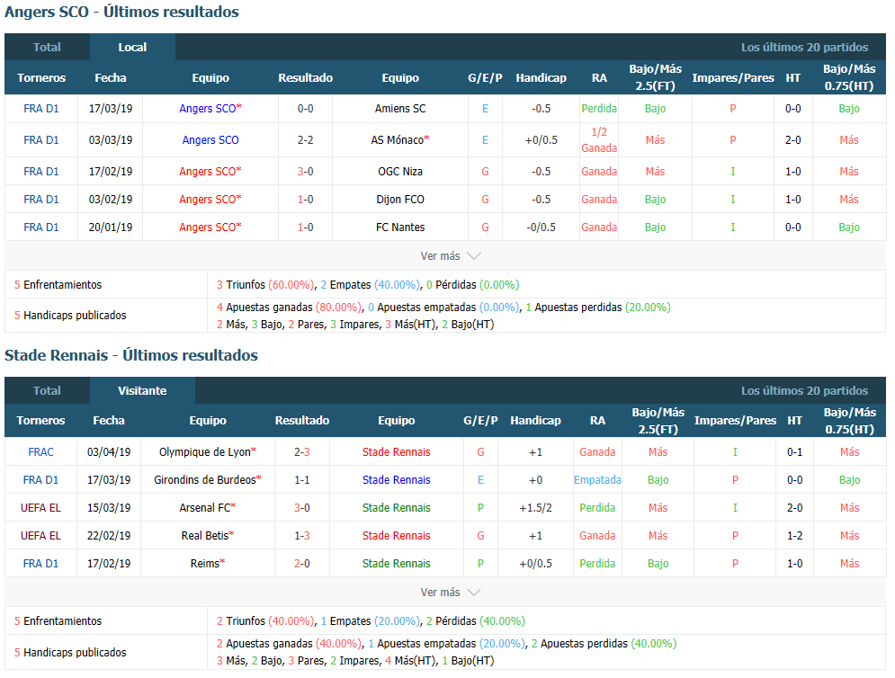Click the Perdida RA cell in Amiens row
Viewport: 895px width, 678px height.
pyautogui.click(x=599, y=109)
